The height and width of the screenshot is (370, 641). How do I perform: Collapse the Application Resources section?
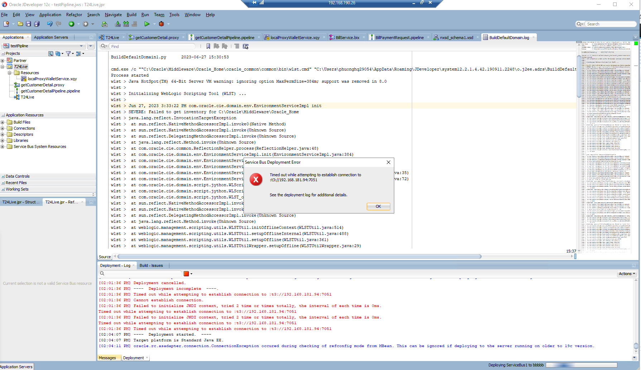point(3,115)
